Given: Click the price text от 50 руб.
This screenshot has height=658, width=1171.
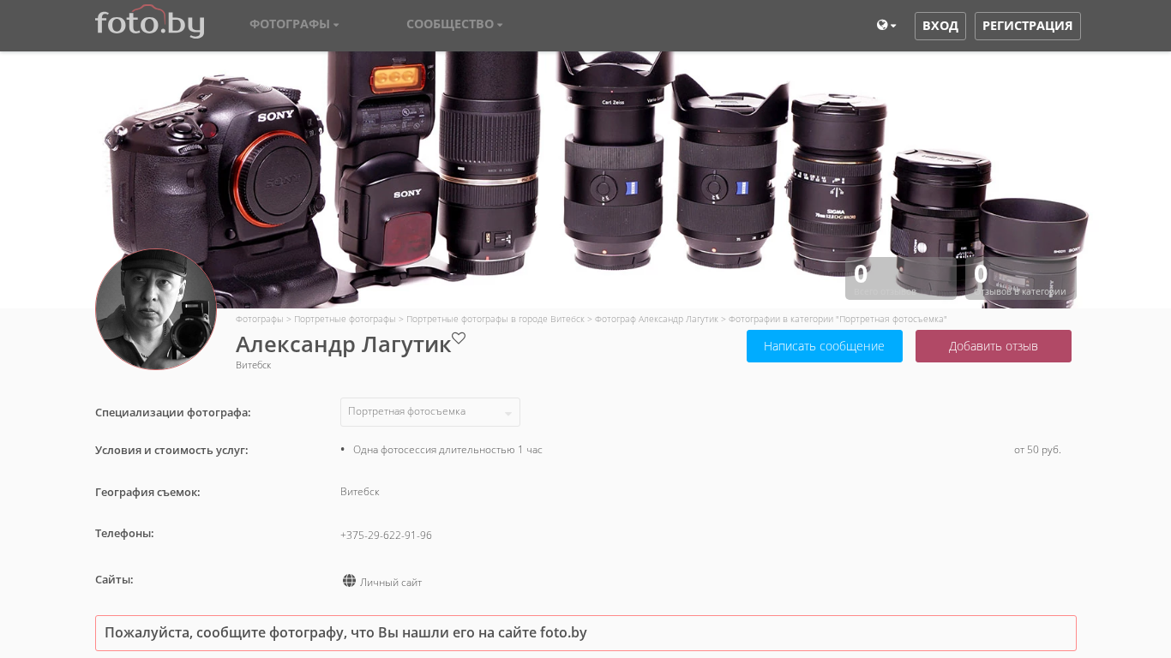Looking at the screenshot, I should pyautogui.click(x=1037, y=450).
